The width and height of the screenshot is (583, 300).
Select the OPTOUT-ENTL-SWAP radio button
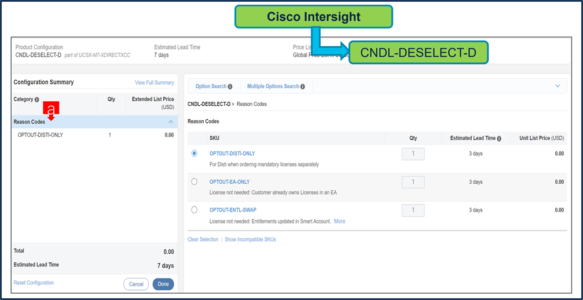(x=194, y=210)
